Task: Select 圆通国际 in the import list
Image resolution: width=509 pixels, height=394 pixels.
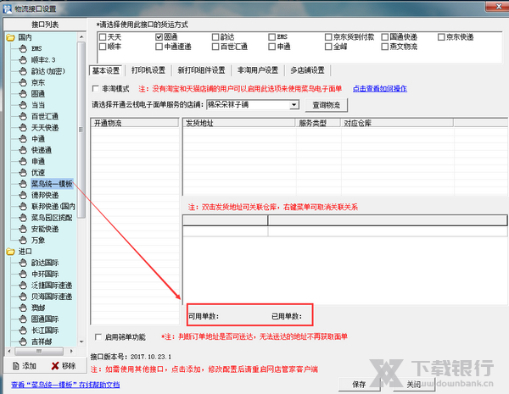Action: pos(45,319)
